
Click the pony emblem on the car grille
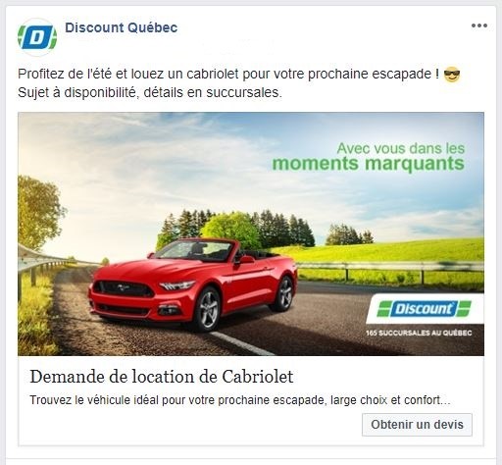coord(122,288)
